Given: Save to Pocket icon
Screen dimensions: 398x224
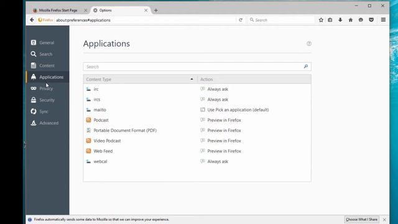Looking at the screenshot, I should [x=371, y=20].
